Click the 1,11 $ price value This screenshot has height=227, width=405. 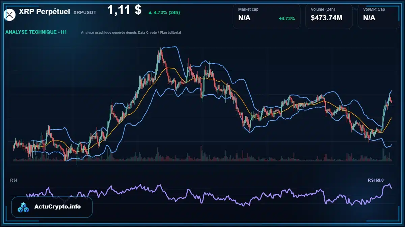pos(124,10)
